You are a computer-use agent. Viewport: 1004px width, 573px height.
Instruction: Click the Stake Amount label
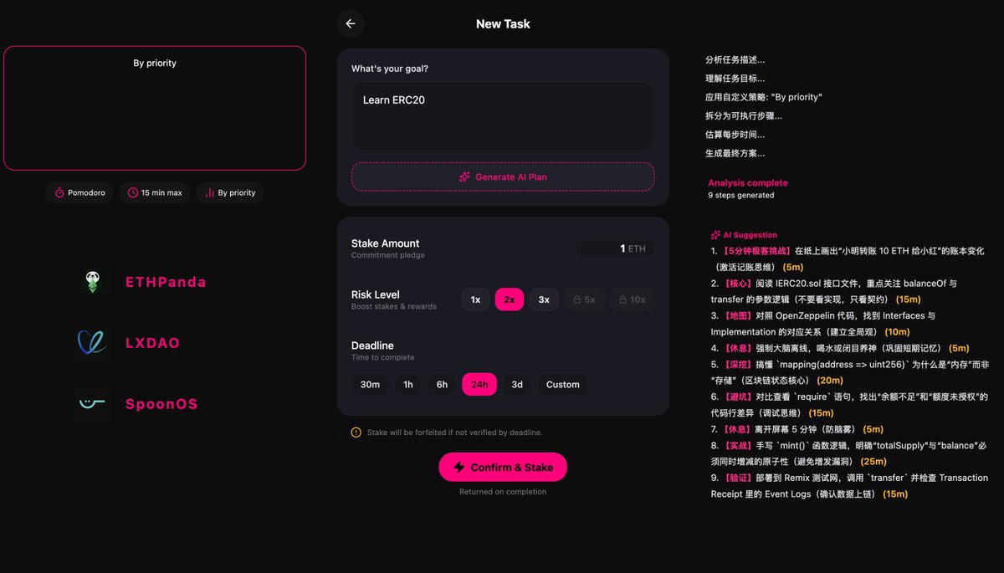386,243
